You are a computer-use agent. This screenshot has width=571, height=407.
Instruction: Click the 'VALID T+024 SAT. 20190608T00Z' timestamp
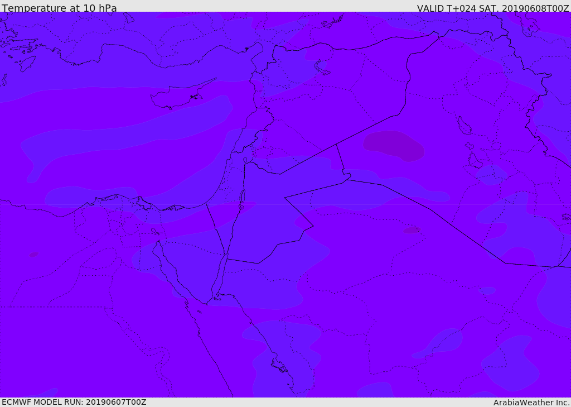(493, 8)
